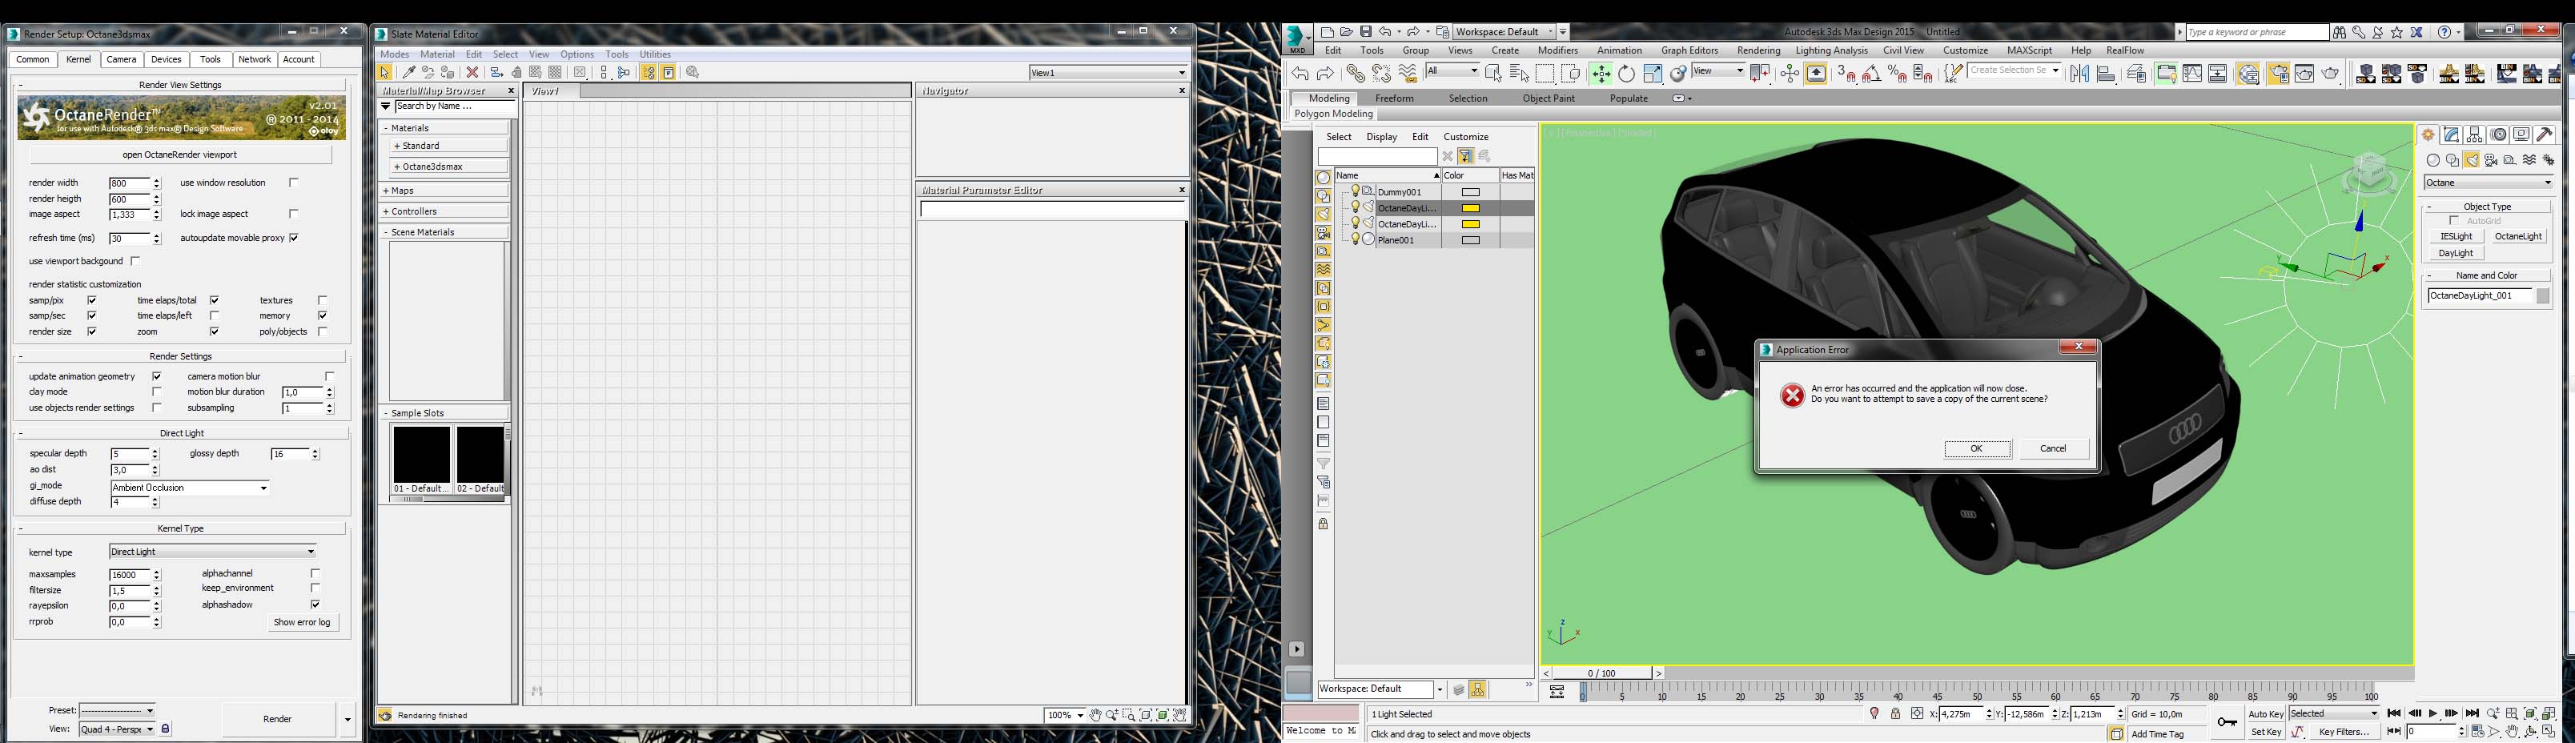Open the Octane category dropdown in Create panel
Viewport: 2575px width, 743px height.
[2489, 183]
